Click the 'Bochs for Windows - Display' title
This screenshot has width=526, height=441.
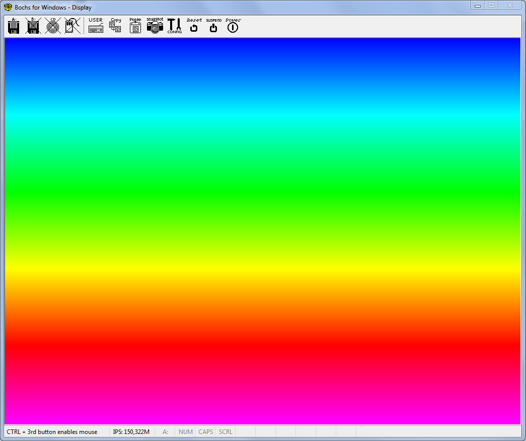pyautogui.click(x=53, y=8)
